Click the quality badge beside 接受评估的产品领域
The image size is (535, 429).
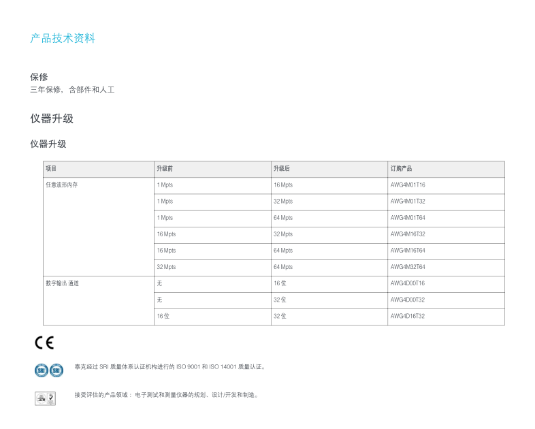pyautogui.click(x=45, y=398)
